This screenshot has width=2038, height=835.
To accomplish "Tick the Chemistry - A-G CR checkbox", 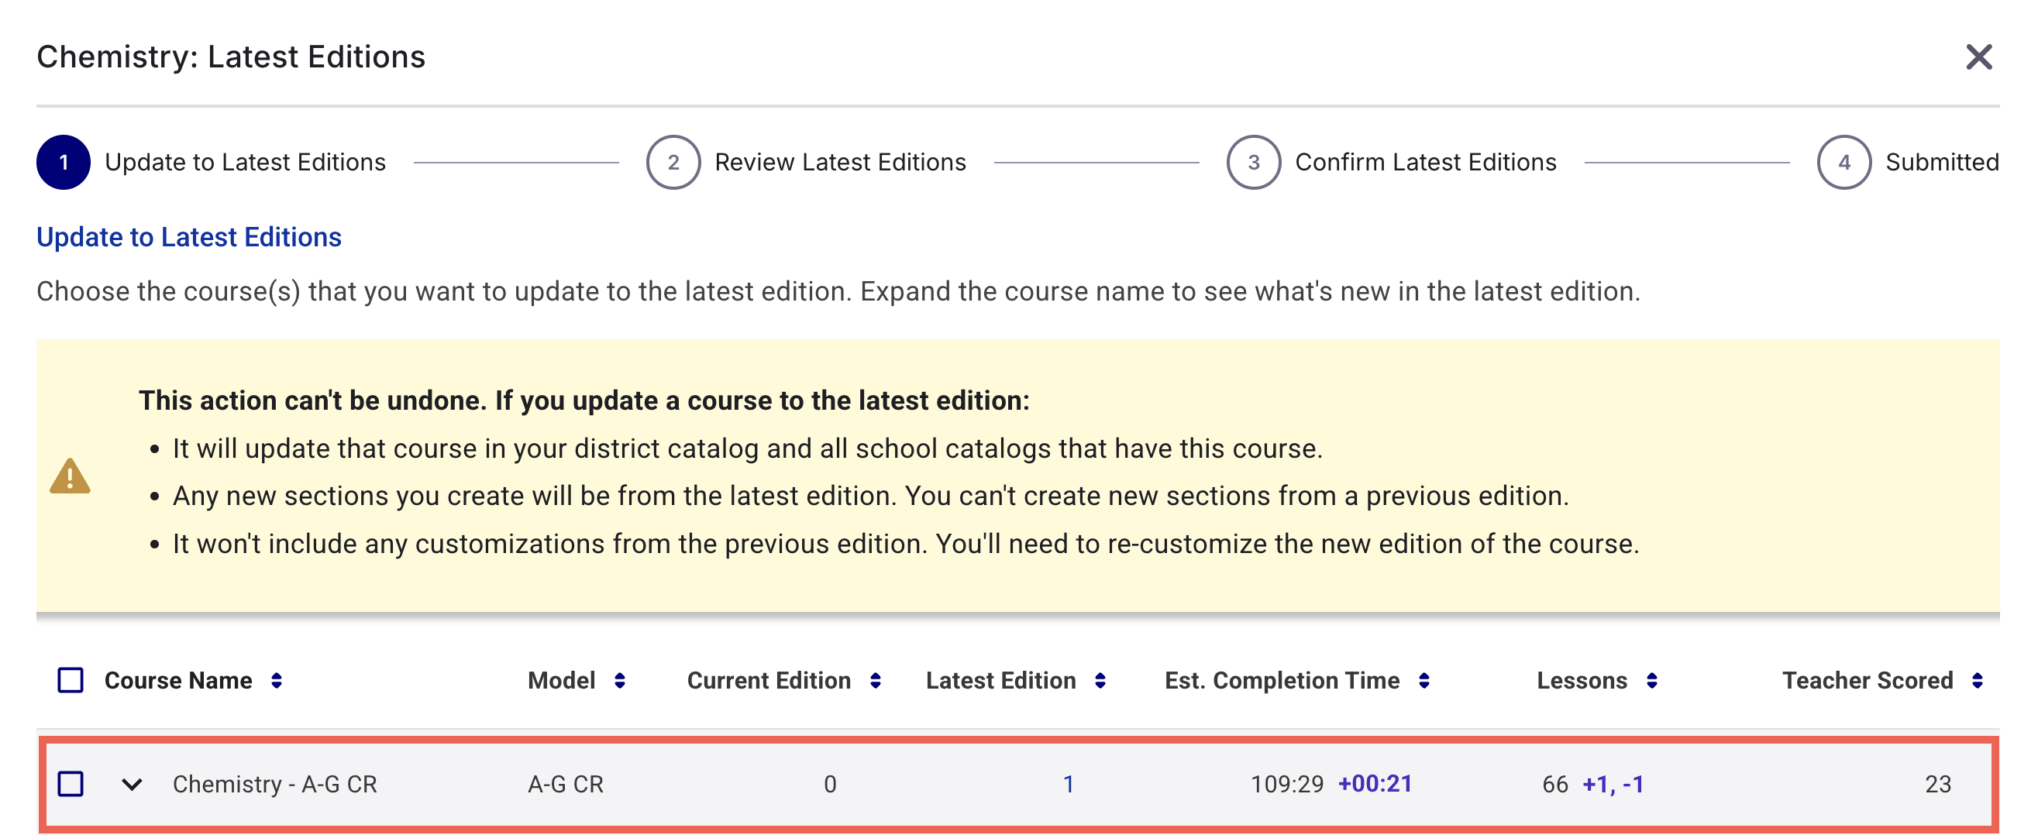I will coord(71,785).
